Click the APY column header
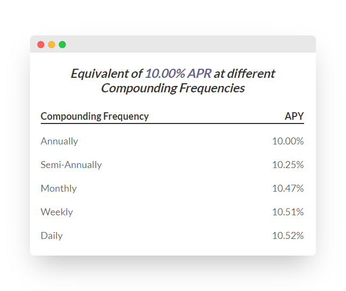The height and width of the screenshot is (291, 346). (294, 116)
